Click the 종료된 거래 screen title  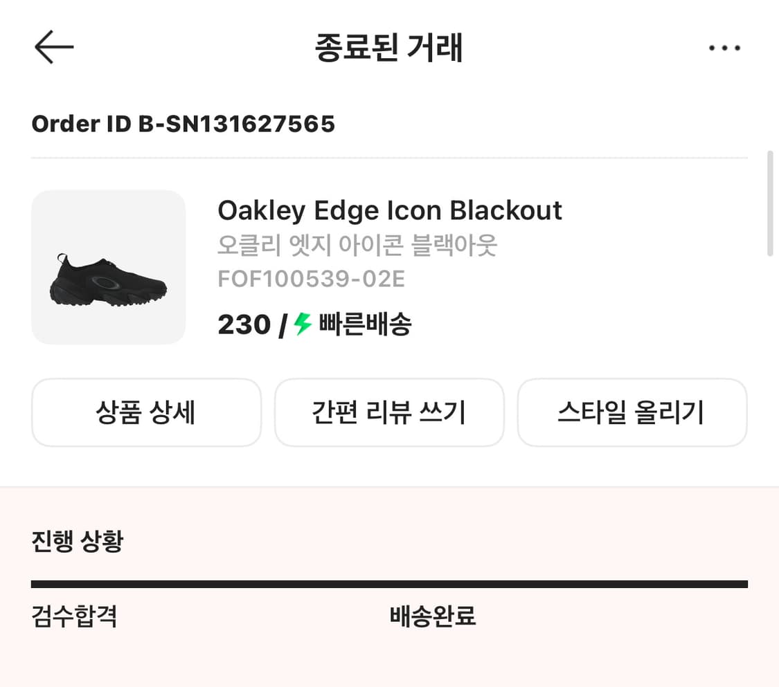[x=389, y=47]
